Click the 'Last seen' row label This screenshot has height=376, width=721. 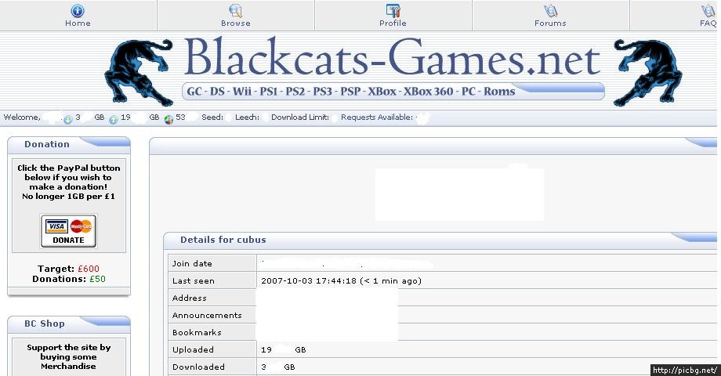193,281
